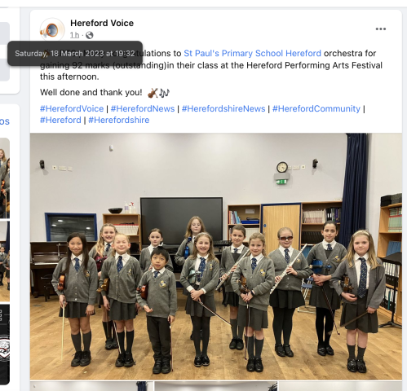Open St Paul's Primary School Hereford link
Screen dimensions: 407x391
tap(252, 53)
